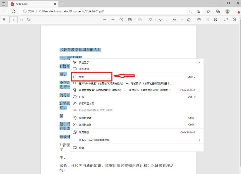Open 从 Microsoft 获取图像说明 submenu
The width and height of the screenshot is (241, 174).
coord(137,140)
